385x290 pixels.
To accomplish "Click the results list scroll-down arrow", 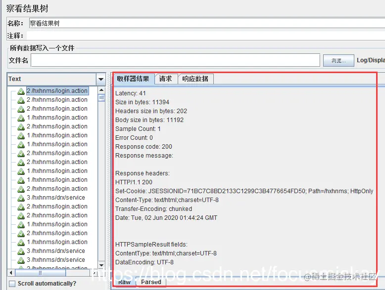I will pyautogui.click(x=101, y=265).
